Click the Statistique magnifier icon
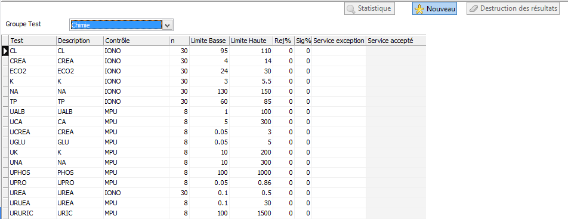 click(351, 9)
